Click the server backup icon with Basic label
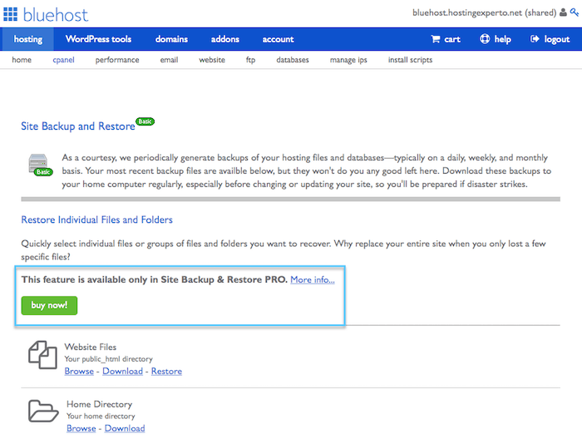Screen dimensions: 582x444 tap(40, 165)
